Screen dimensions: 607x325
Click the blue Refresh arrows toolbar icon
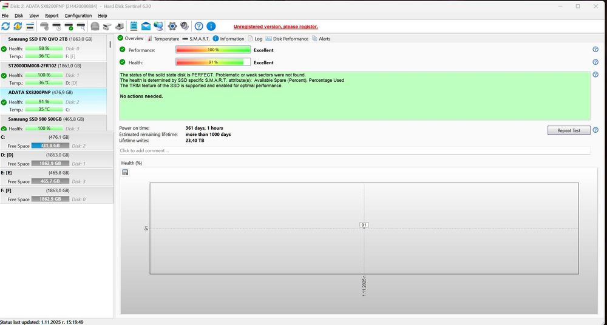coord(5,26)
